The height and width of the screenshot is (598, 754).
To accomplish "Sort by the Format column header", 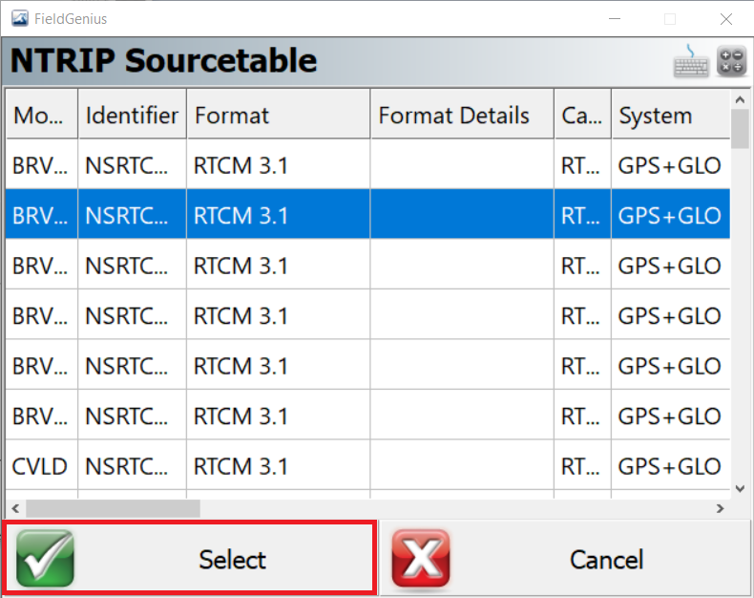I will click(x=279, y=115).
